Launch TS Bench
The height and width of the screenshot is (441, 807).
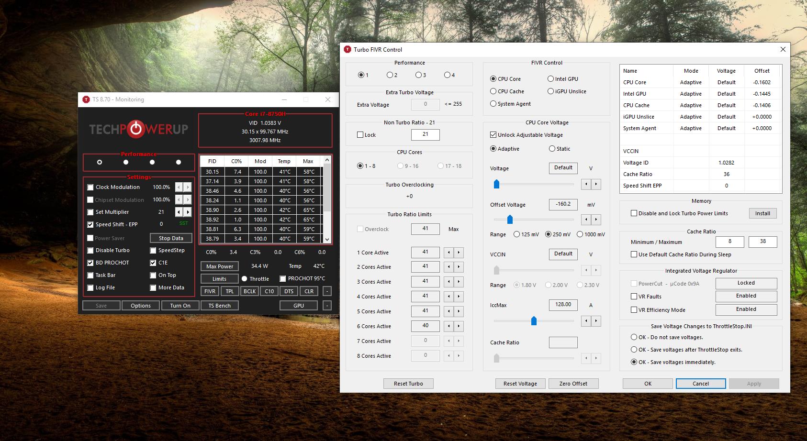tap(220, 306)
